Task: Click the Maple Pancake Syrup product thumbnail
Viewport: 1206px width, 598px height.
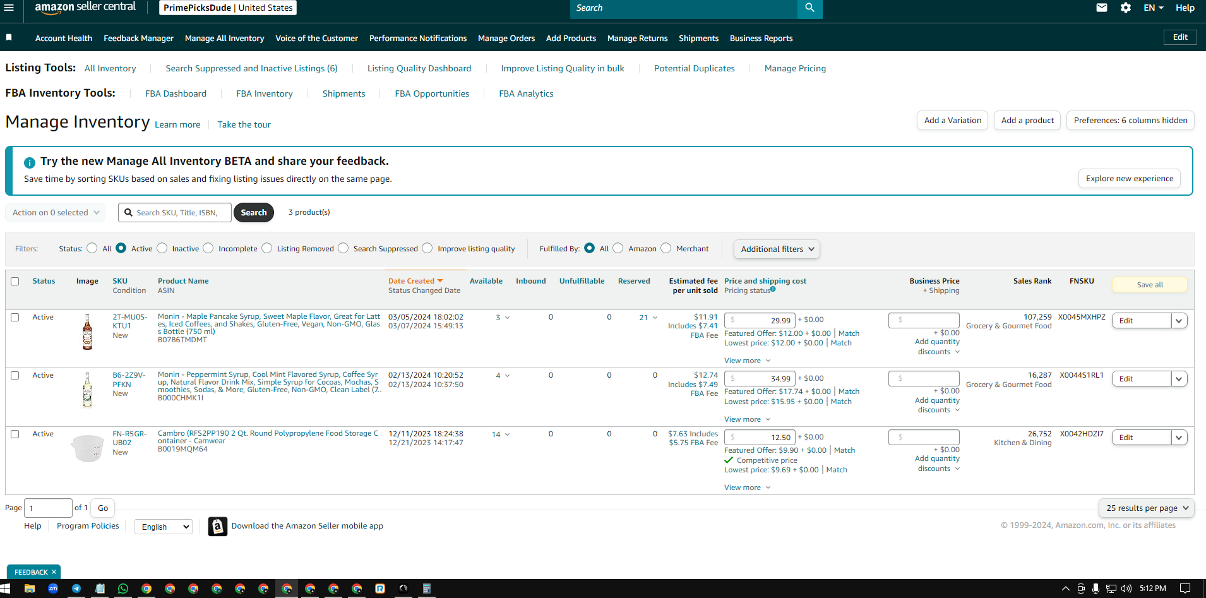Action: click(x=87, y=332)
